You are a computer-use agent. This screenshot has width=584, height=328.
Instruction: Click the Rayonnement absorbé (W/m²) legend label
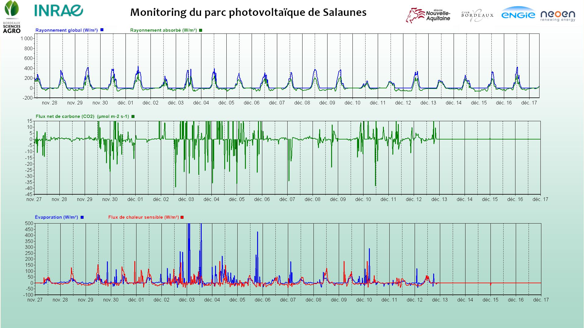click(163, 30)
